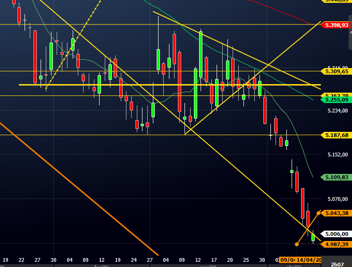Click the orange 14/04/20 date tag
This screenshot has width=352, height=267.
tap(309, 260)
